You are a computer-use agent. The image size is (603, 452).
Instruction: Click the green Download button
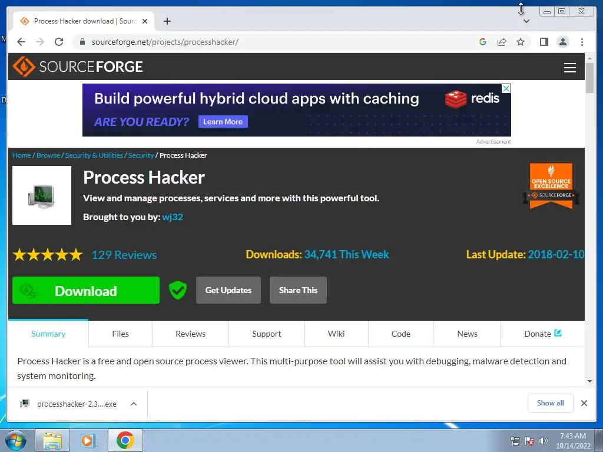[x=86, y=290]
